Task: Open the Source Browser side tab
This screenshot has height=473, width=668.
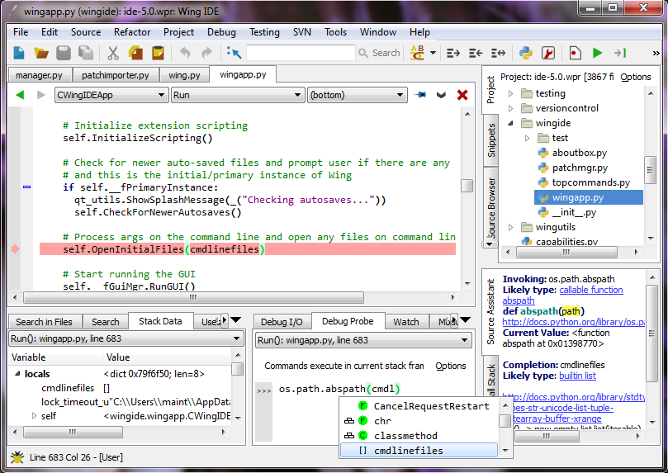Action: coord(490,207)
